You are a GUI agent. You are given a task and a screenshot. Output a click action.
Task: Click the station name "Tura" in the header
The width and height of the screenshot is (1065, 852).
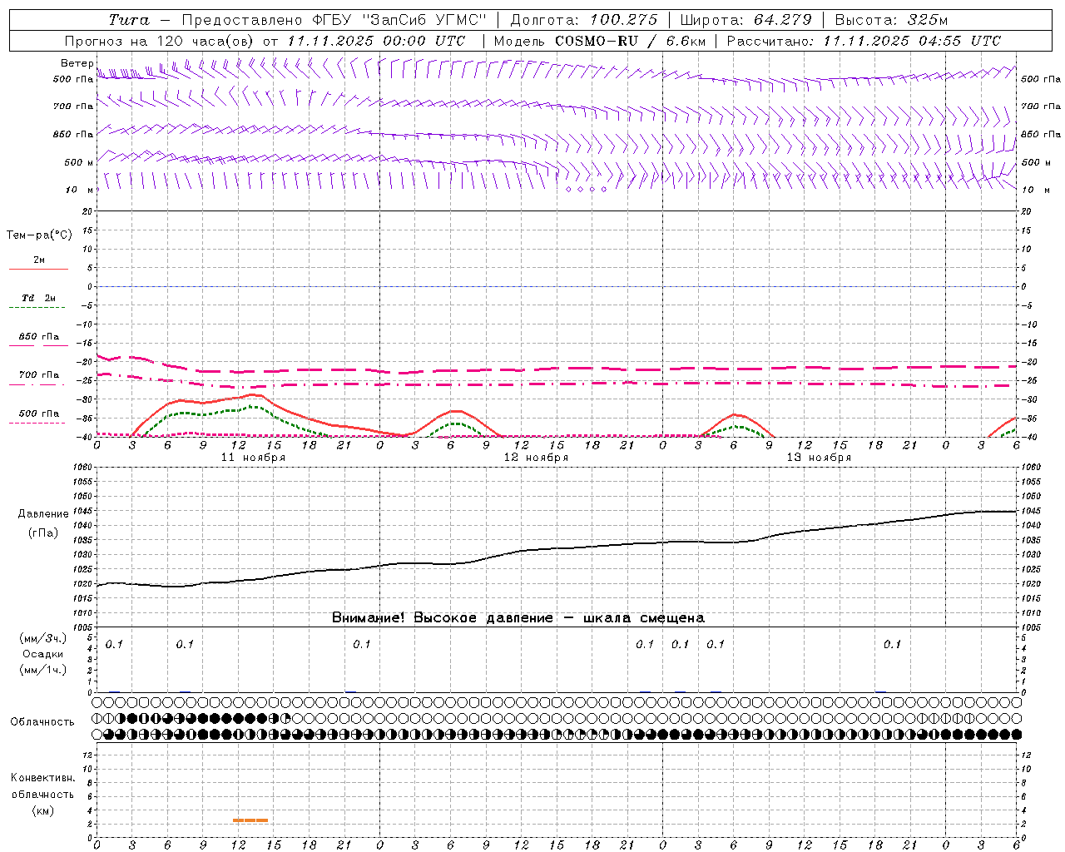(x=129, y=20)
